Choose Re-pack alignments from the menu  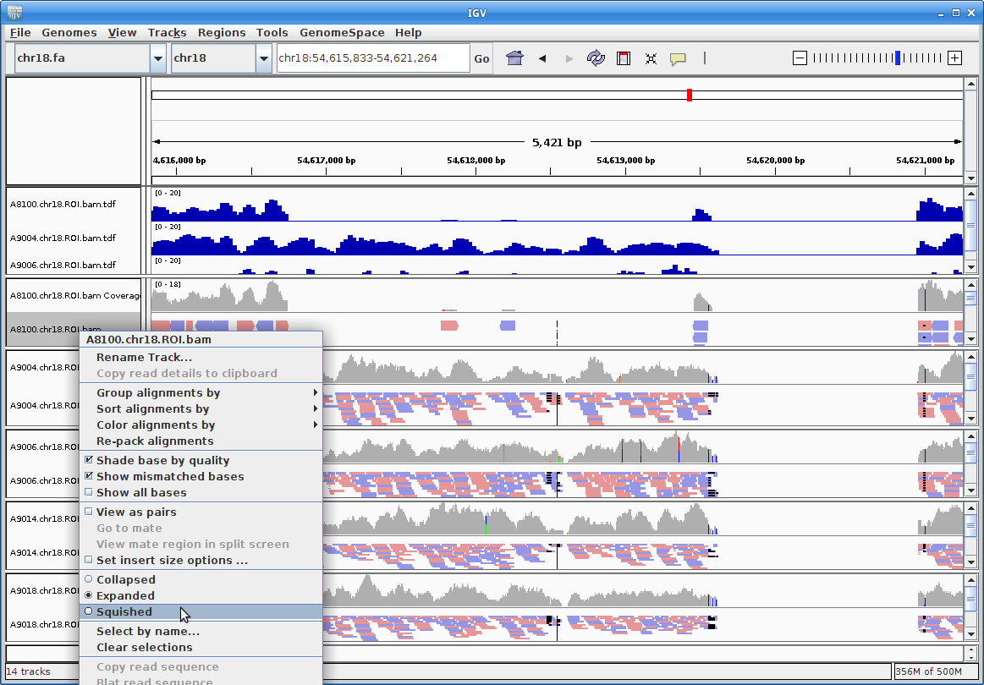(x=155, y=441)
